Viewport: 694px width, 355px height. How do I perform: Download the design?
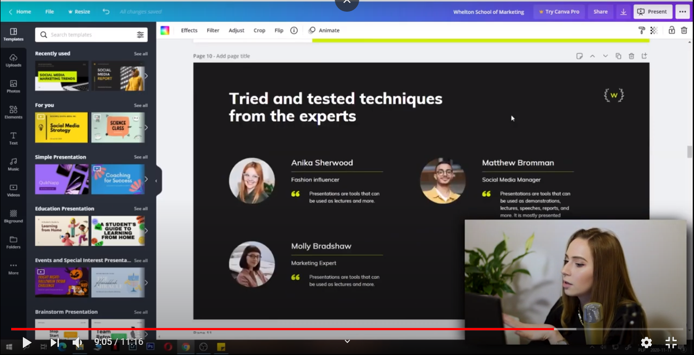[x=623, y=12]
